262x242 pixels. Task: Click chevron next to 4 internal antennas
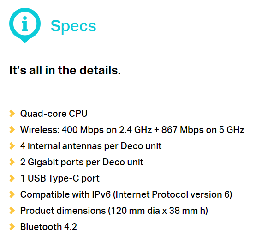click(12, 146)
